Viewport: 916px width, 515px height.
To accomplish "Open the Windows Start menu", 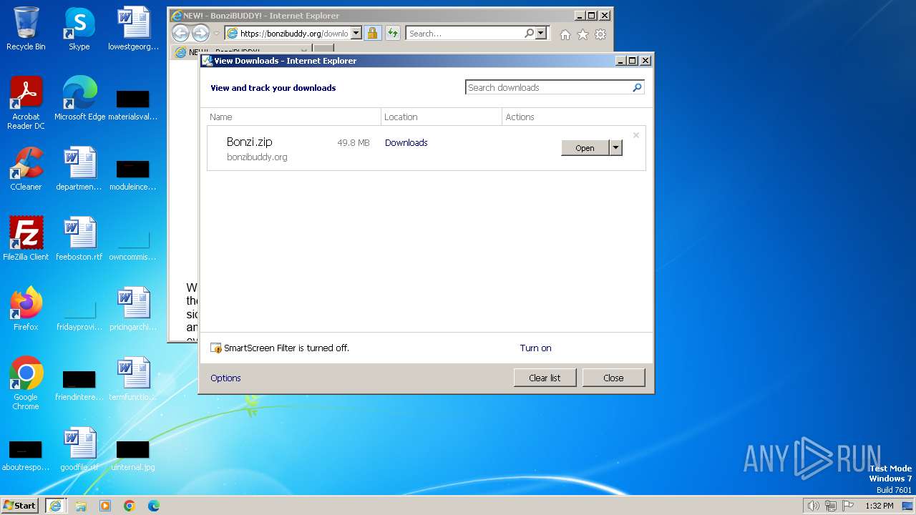I will pos(19,505).
